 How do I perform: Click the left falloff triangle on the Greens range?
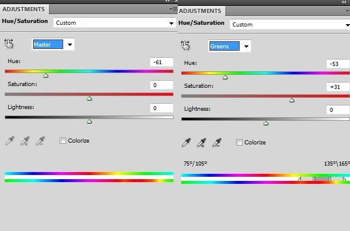click(300, 179)
